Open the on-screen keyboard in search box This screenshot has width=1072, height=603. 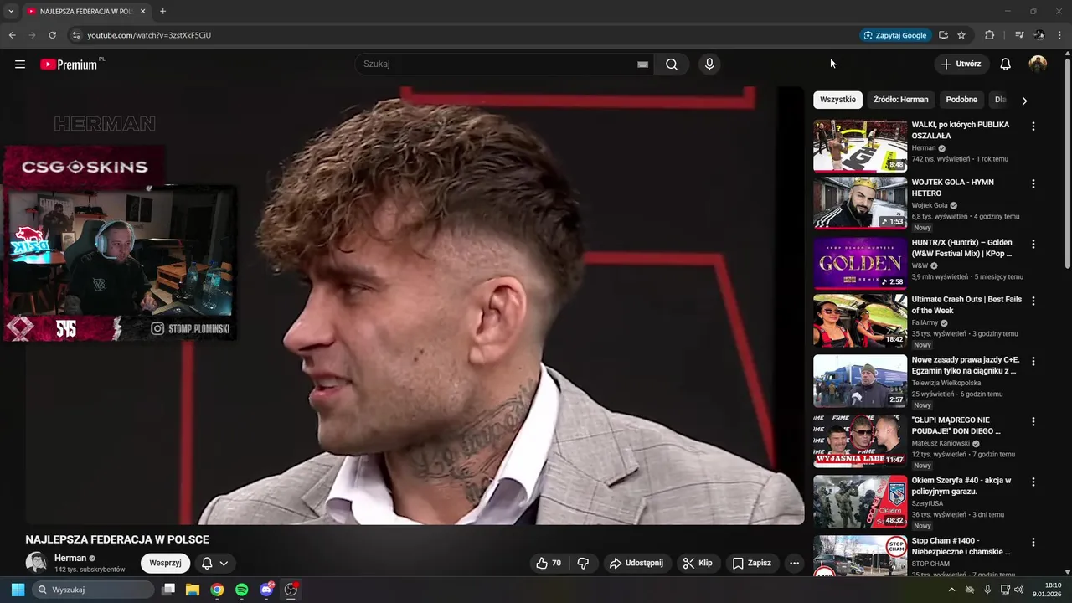642,64
